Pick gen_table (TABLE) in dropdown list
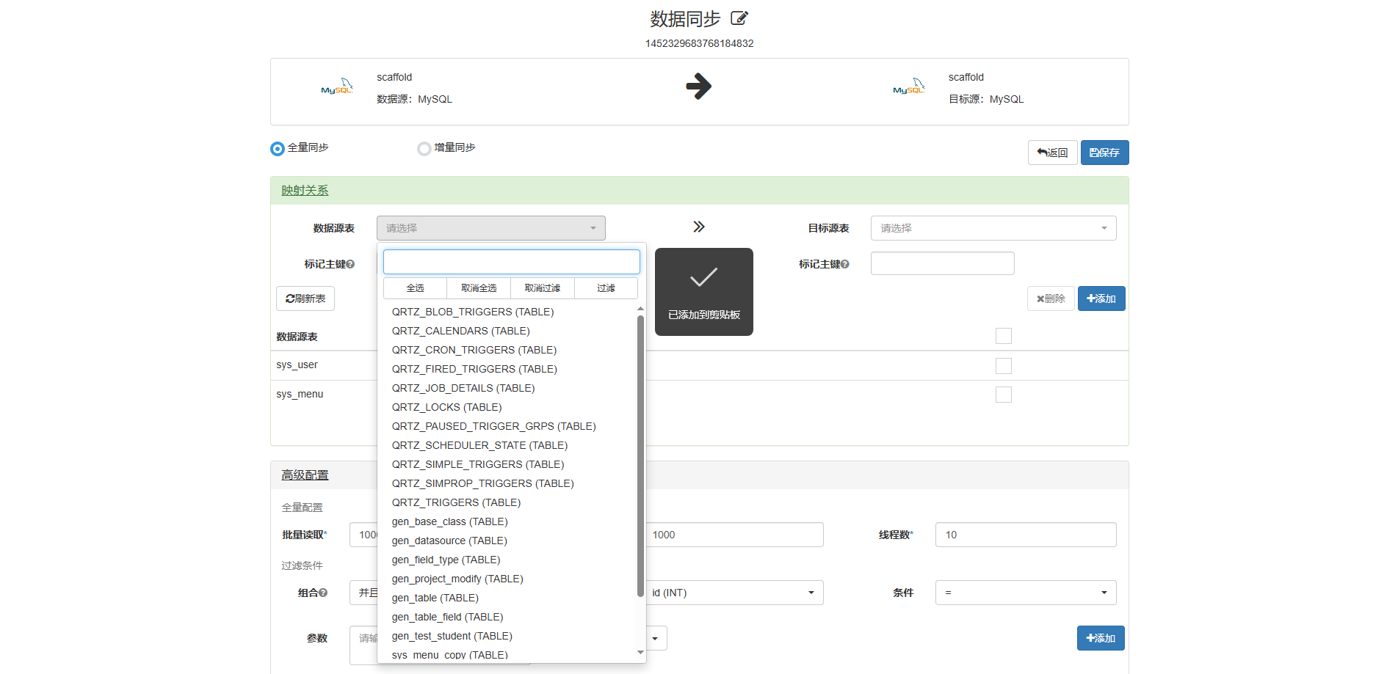The height and width of the screenshot is (674, 1398). 507,598
